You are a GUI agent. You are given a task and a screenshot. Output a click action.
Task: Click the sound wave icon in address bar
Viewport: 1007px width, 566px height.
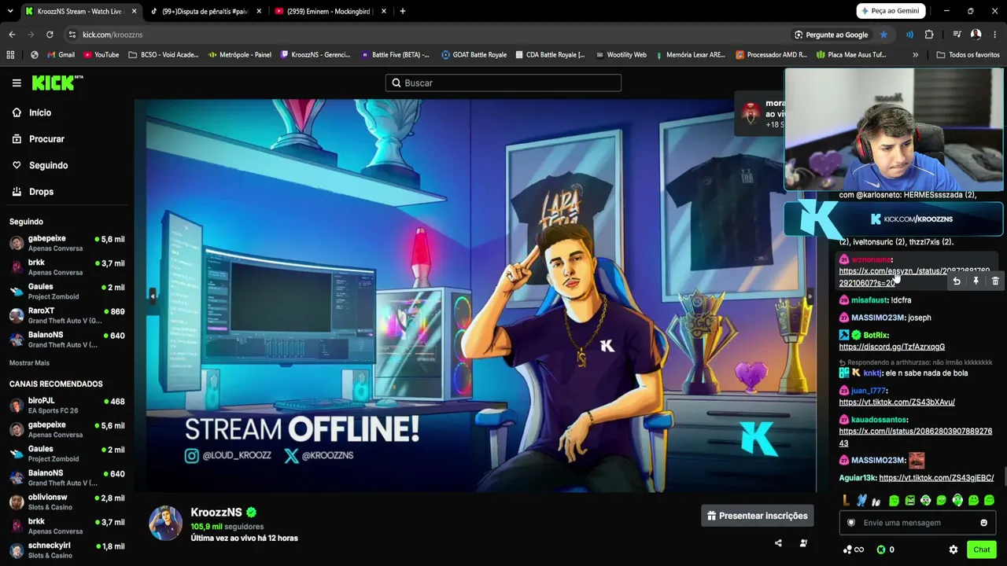pyautogui.click(x=909, y=35)
